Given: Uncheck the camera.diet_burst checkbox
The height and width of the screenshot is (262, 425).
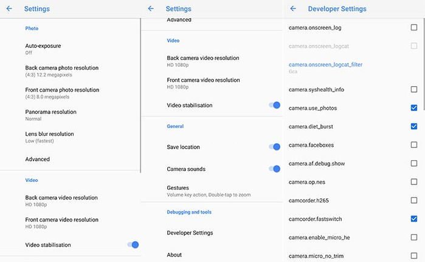Looking at the screenshot, I should (414, 126).
